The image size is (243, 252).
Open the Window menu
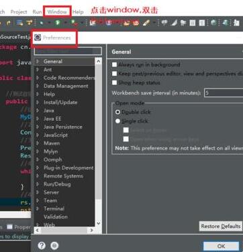57,12
